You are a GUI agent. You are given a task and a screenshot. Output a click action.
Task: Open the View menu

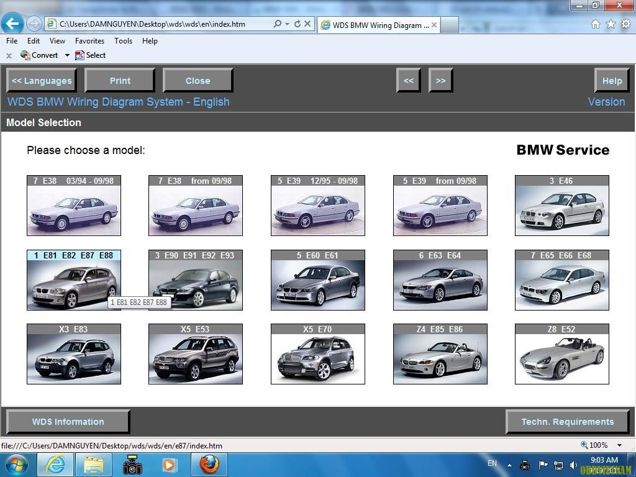pyautogui.click(x=57, y=41)
